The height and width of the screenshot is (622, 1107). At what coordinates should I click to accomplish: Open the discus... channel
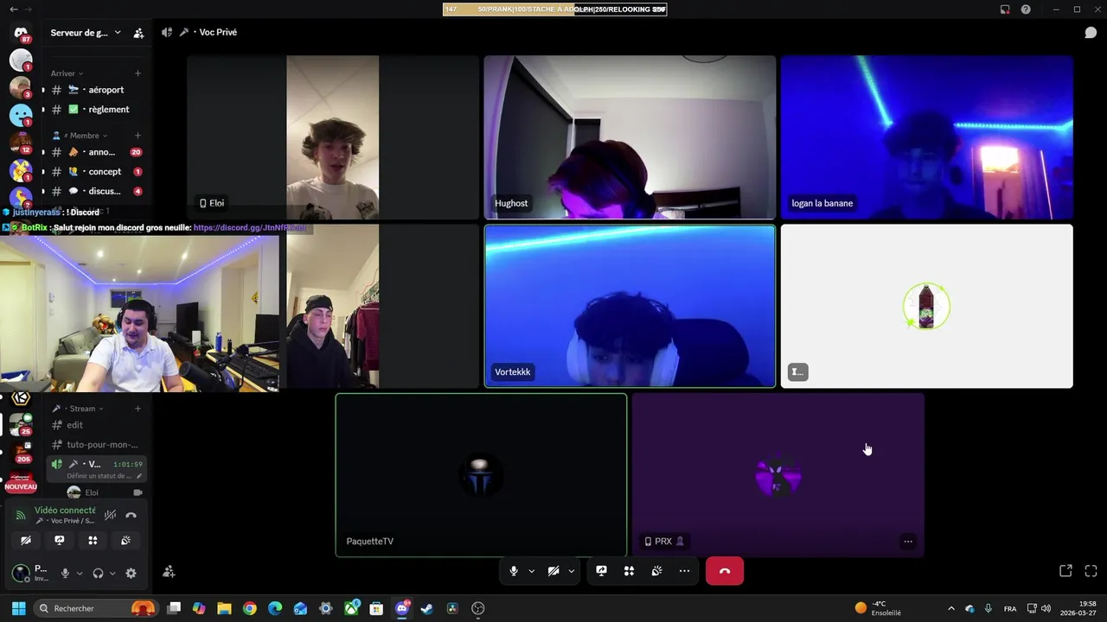pos(95,192)
